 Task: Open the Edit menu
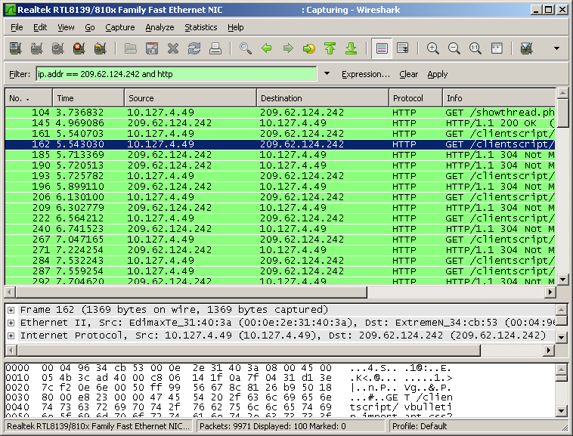coord(40,27)
